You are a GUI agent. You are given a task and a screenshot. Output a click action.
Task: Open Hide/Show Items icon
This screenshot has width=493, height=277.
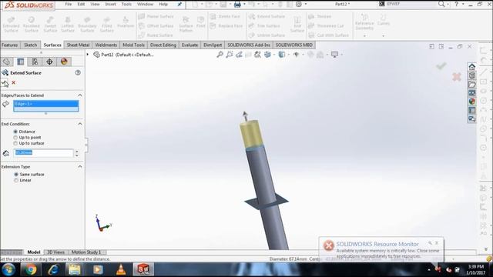[x=296, y=55]
